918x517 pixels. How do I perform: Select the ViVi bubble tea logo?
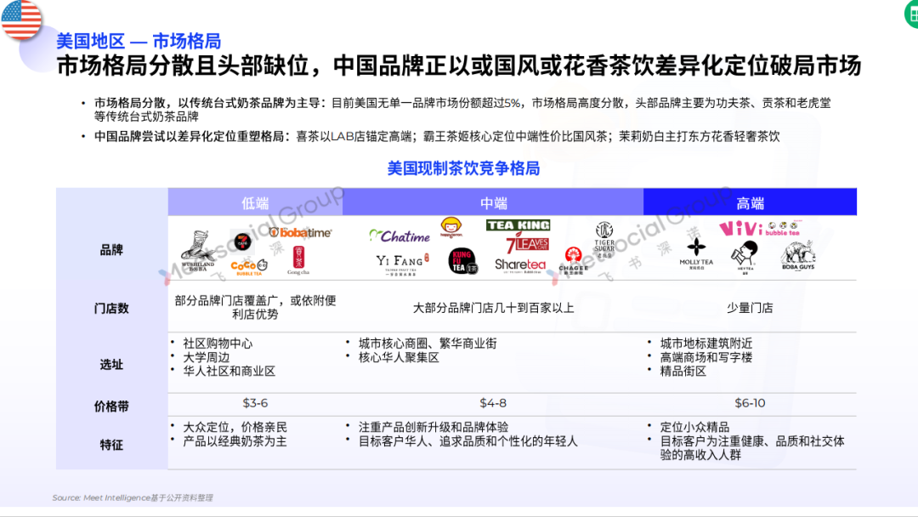[x=742, y=230]
